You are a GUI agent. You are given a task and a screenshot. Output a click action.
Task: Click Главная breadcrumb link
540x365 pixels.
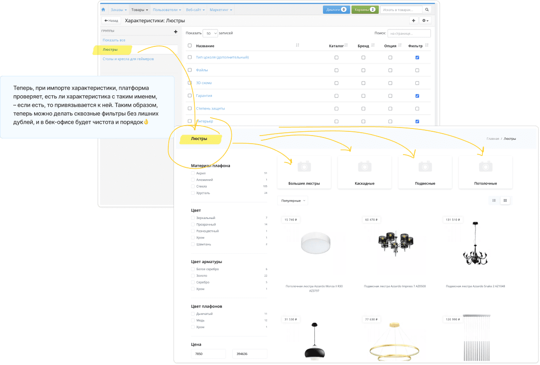[493, 139]
